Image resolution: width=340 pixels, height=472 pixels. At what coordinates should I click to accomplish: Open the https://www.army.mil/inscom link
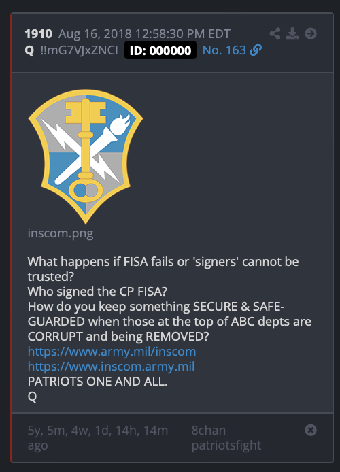tap(112, 352)
